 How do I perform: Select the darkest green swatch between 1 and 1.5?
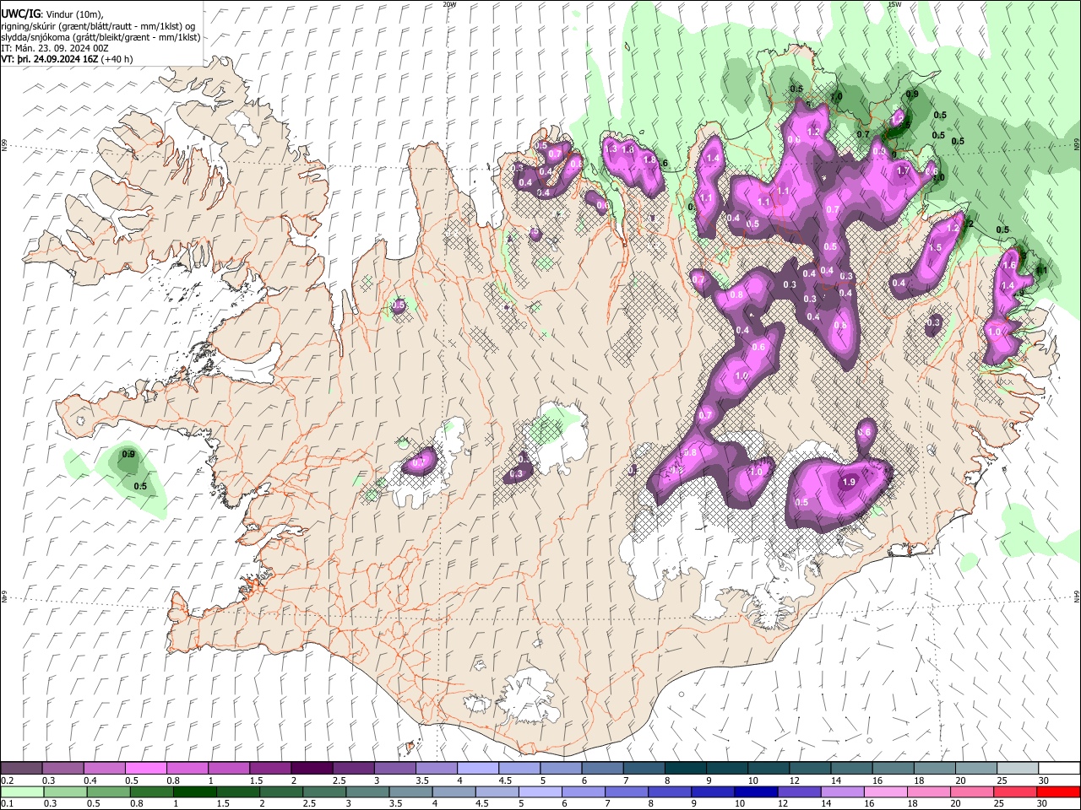[194, 791]
